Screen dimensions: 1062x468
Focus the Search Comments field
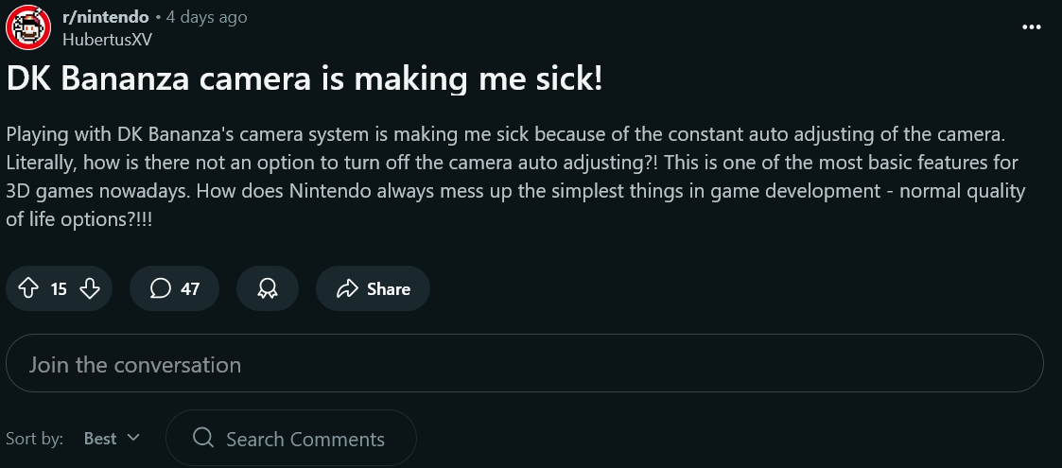[291, 438]
